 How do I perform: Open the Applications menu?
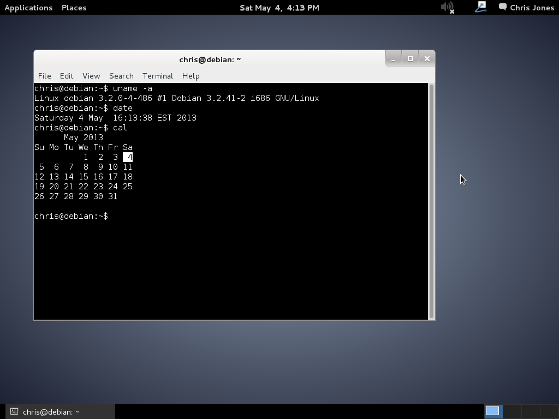coord(28,8)
